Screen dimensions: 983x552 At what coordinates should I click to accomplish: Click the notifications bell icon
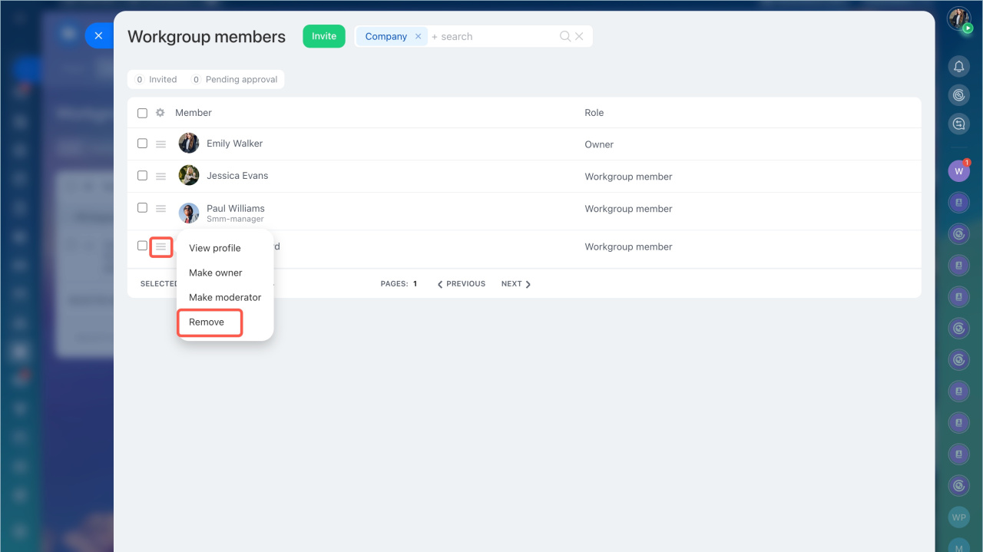[x=958, y=67]
